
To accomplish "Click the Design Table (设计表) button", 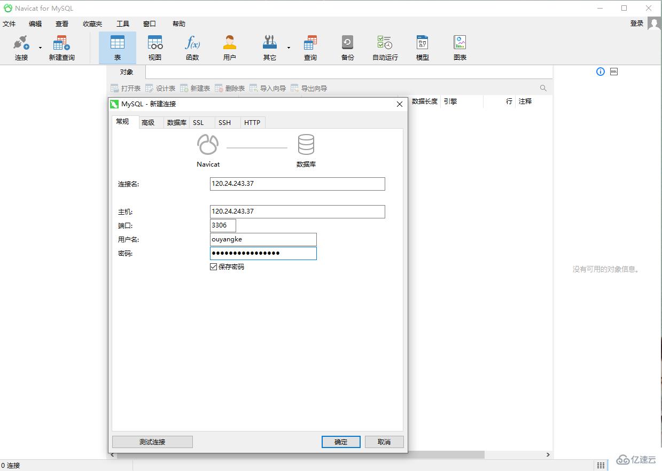I will (x=160, y=89).
